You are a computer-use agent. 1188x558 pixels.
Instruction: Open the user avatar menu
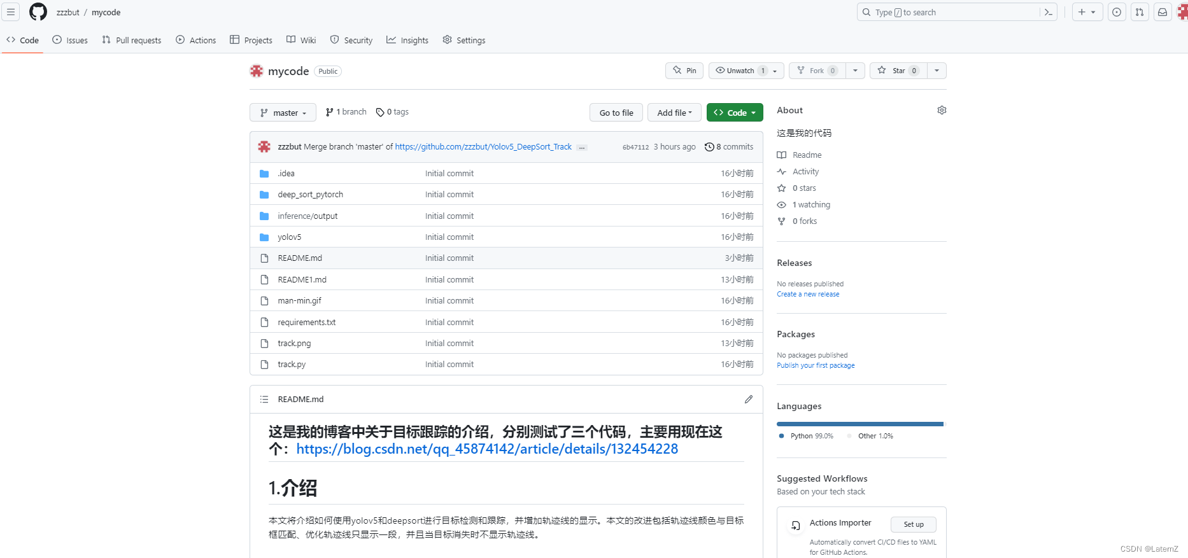1182,12
